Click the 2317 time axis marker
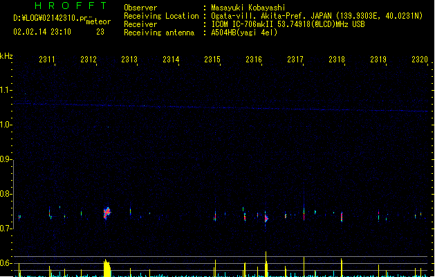Viewport: 435px width, 277px height. [x=295, y=60]
